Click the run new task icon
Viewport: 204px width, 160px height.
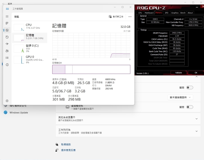click(110, 17)
